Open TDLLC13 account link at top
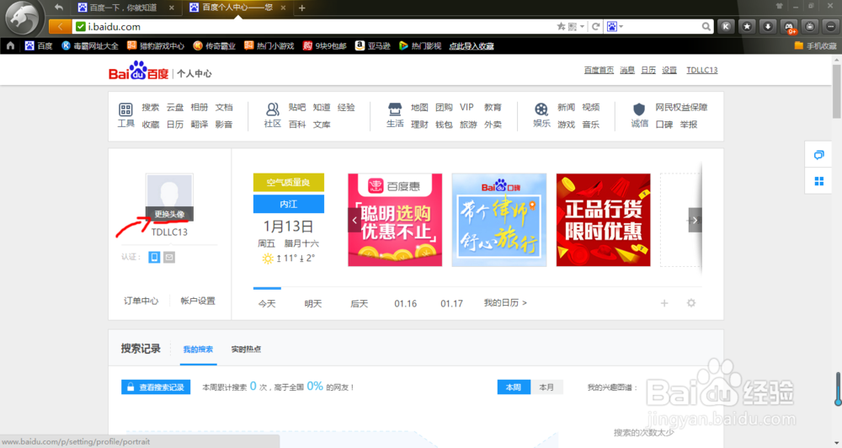 tap(702, 70)
